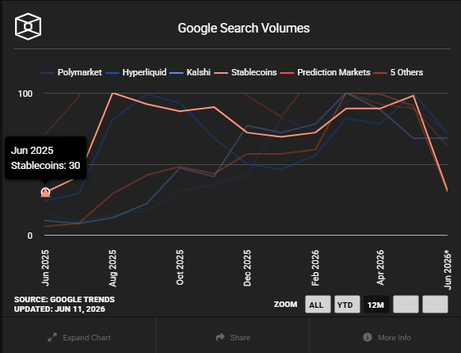Image resolution: width=461 pixels, height=353 pixels.
Task: Click the Share arrow icon
Action: point(220,337)
